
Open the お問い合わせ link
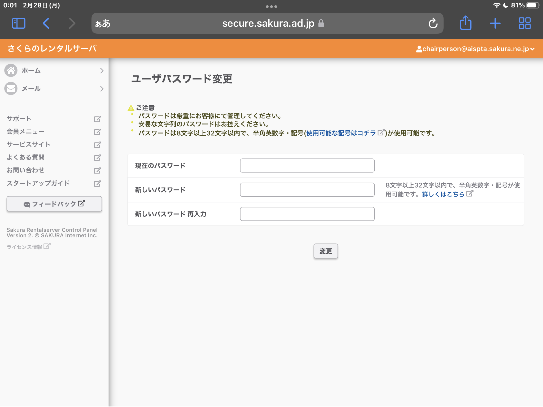point(25,170)
